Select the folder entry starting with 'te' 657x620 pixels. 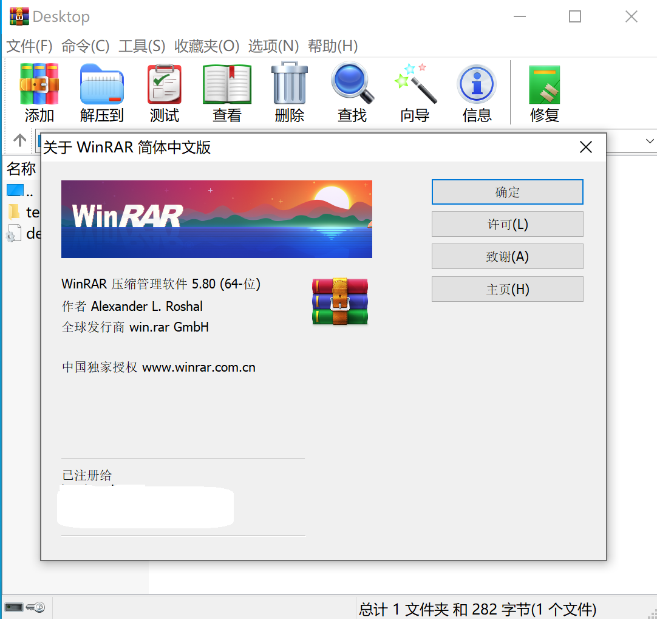(23, 212)
